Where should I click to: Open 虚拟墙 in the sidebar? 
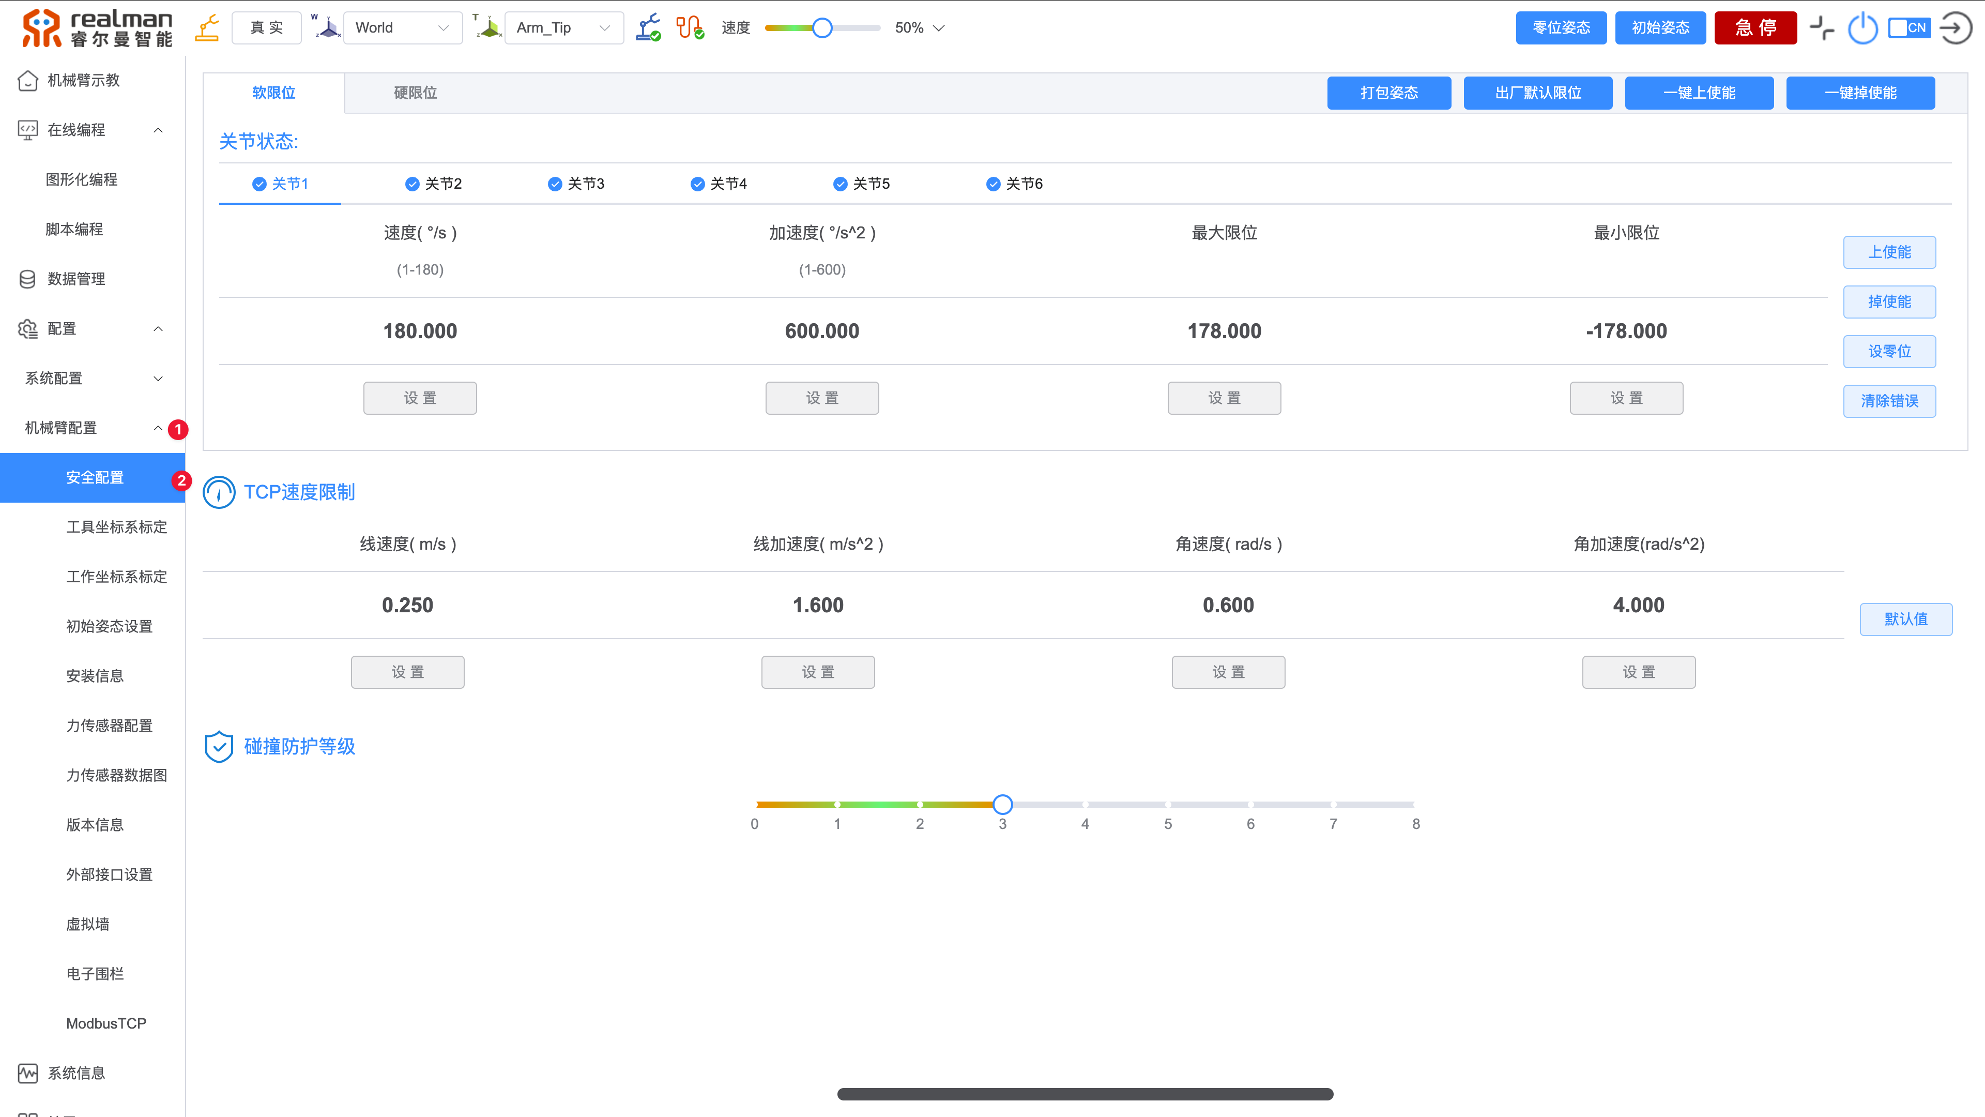tap(88, 924)
